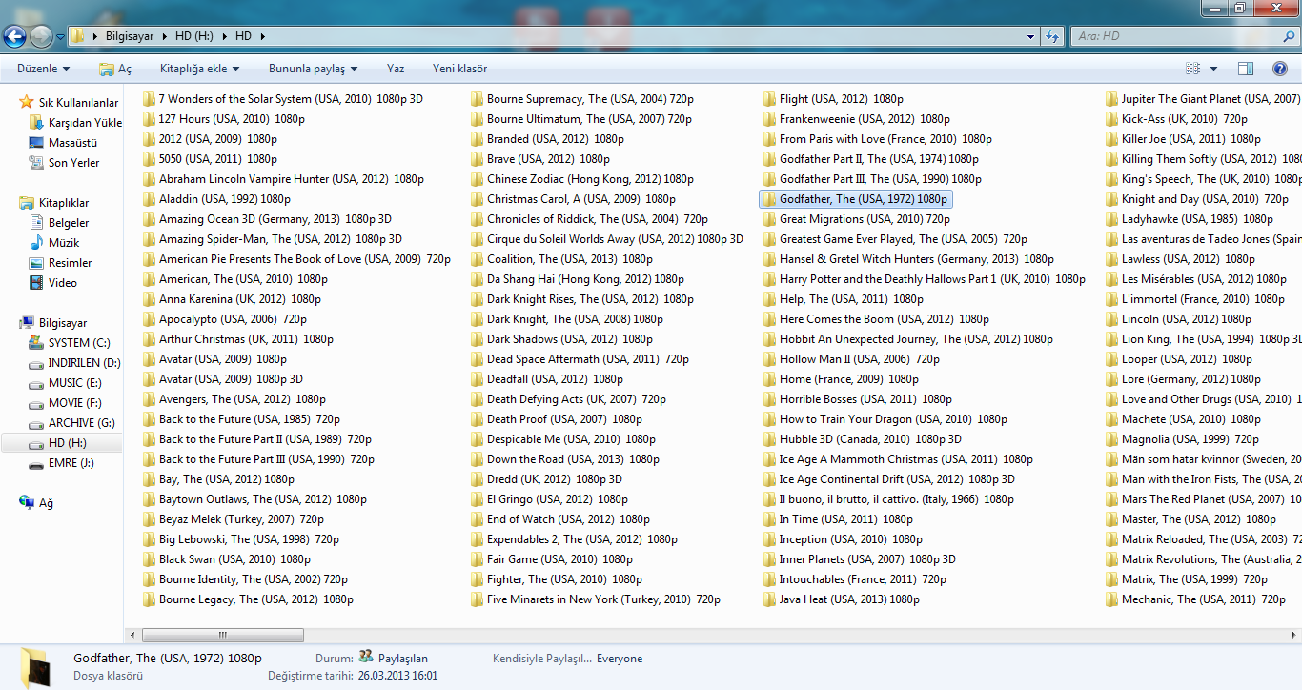
Task: Expand the Düzenle dropdown menu
Action: (43, 69)
